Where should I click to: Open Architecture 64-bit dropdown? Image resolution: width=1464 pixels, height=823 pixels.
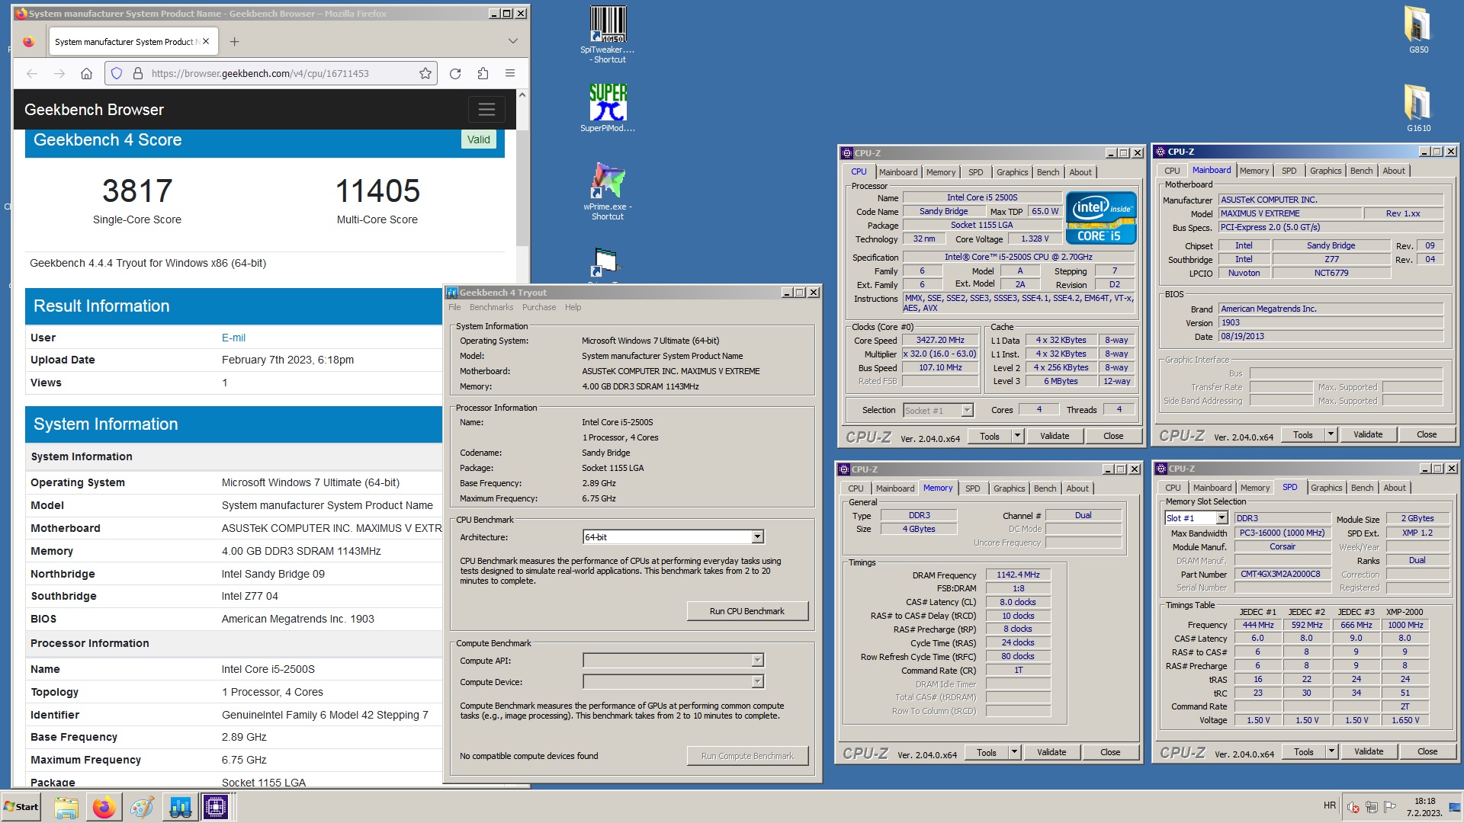coord(757,537)
